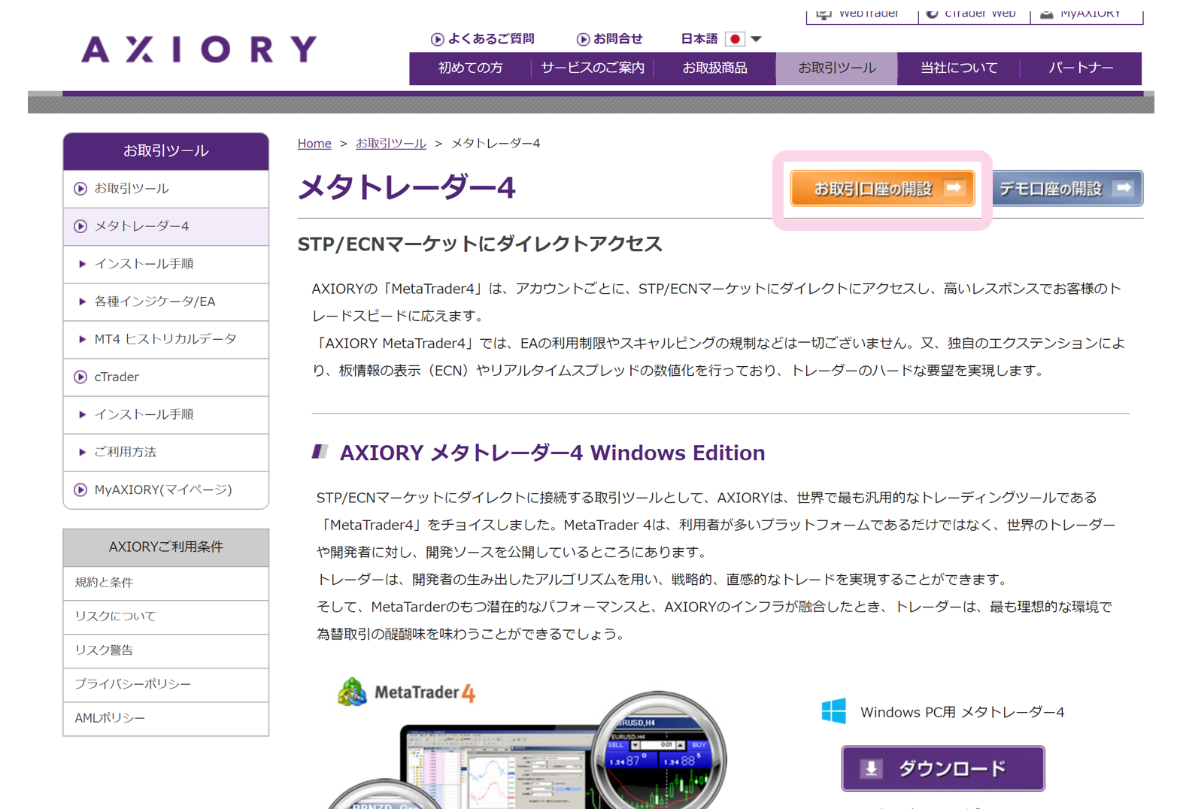Viewport: 1177px width, 809px height.
Task: Click text Windows PC用 メタトレーダー4
Action: click(962, 712)
